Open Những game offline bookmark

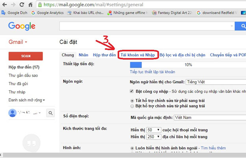(x=127, y=13)
